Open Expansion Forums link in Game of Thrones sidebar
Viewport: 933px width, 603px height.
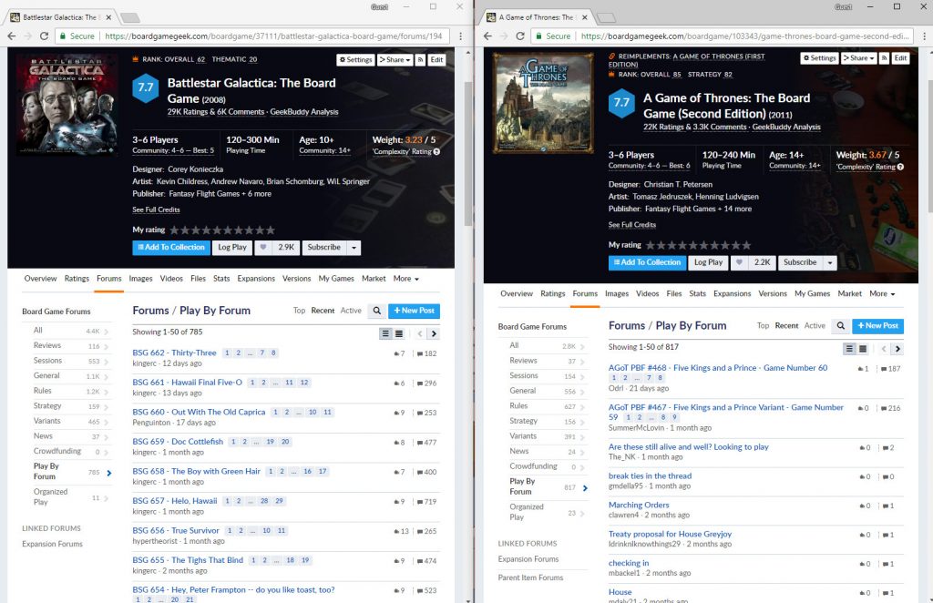528,559
